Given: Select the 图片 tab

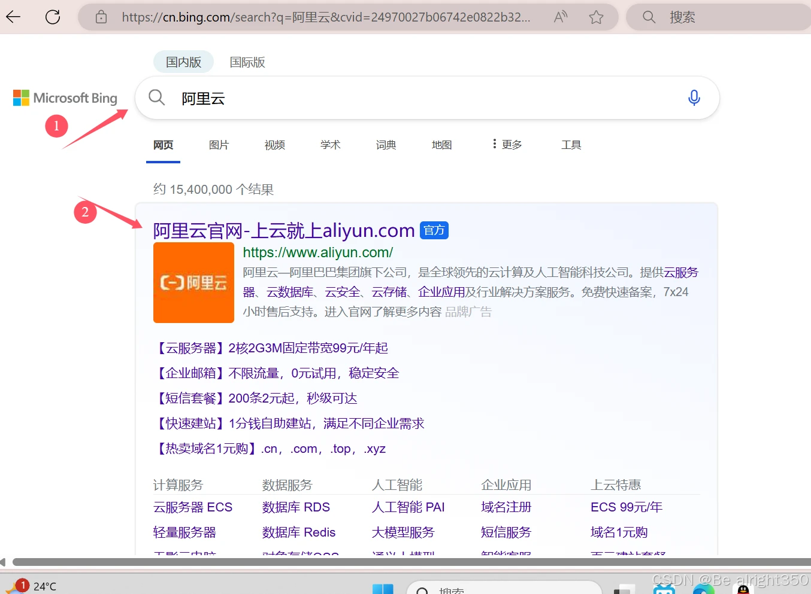Looking at the screenshot, I should click(x=219, y=145).
